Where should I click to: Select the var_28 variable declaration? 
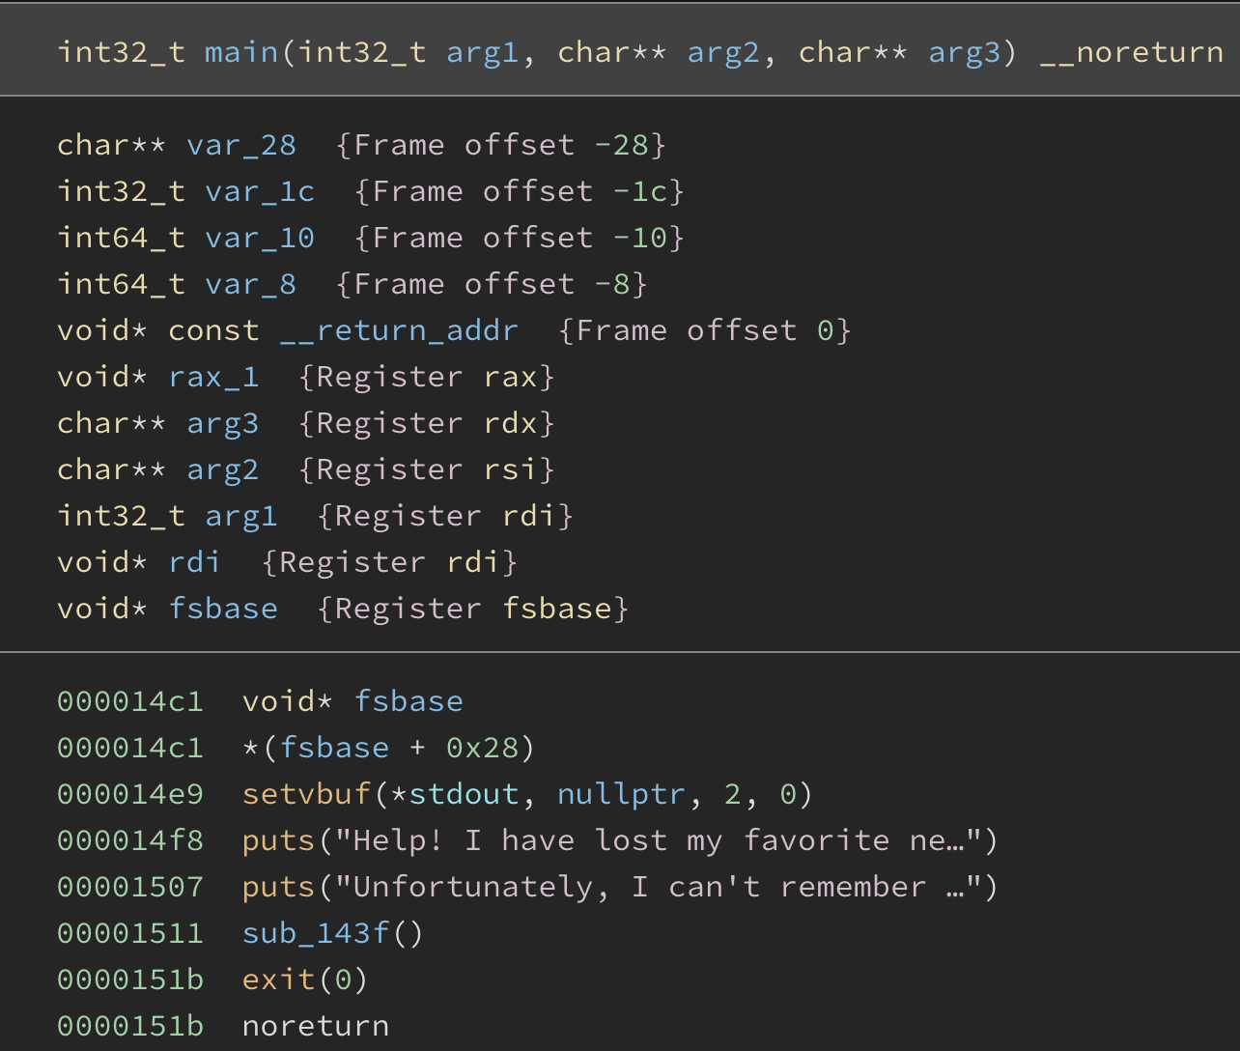click(241, 145)
